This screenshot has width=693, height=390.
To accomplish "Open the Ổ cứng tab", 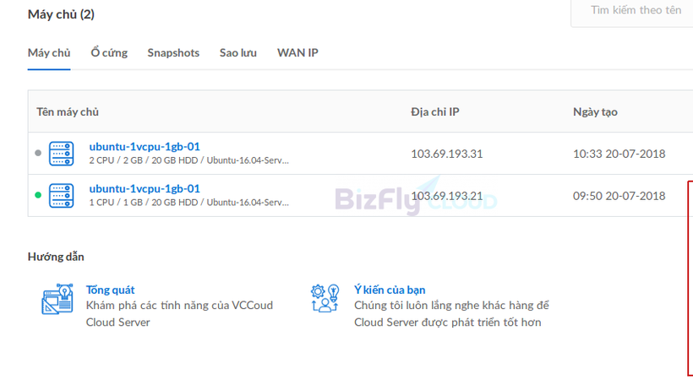I will coord(109,52).
